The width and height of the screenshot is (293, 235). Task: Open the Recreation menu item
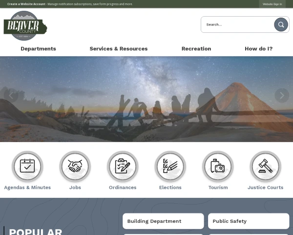pyautogui.click(x=196, y=48)
